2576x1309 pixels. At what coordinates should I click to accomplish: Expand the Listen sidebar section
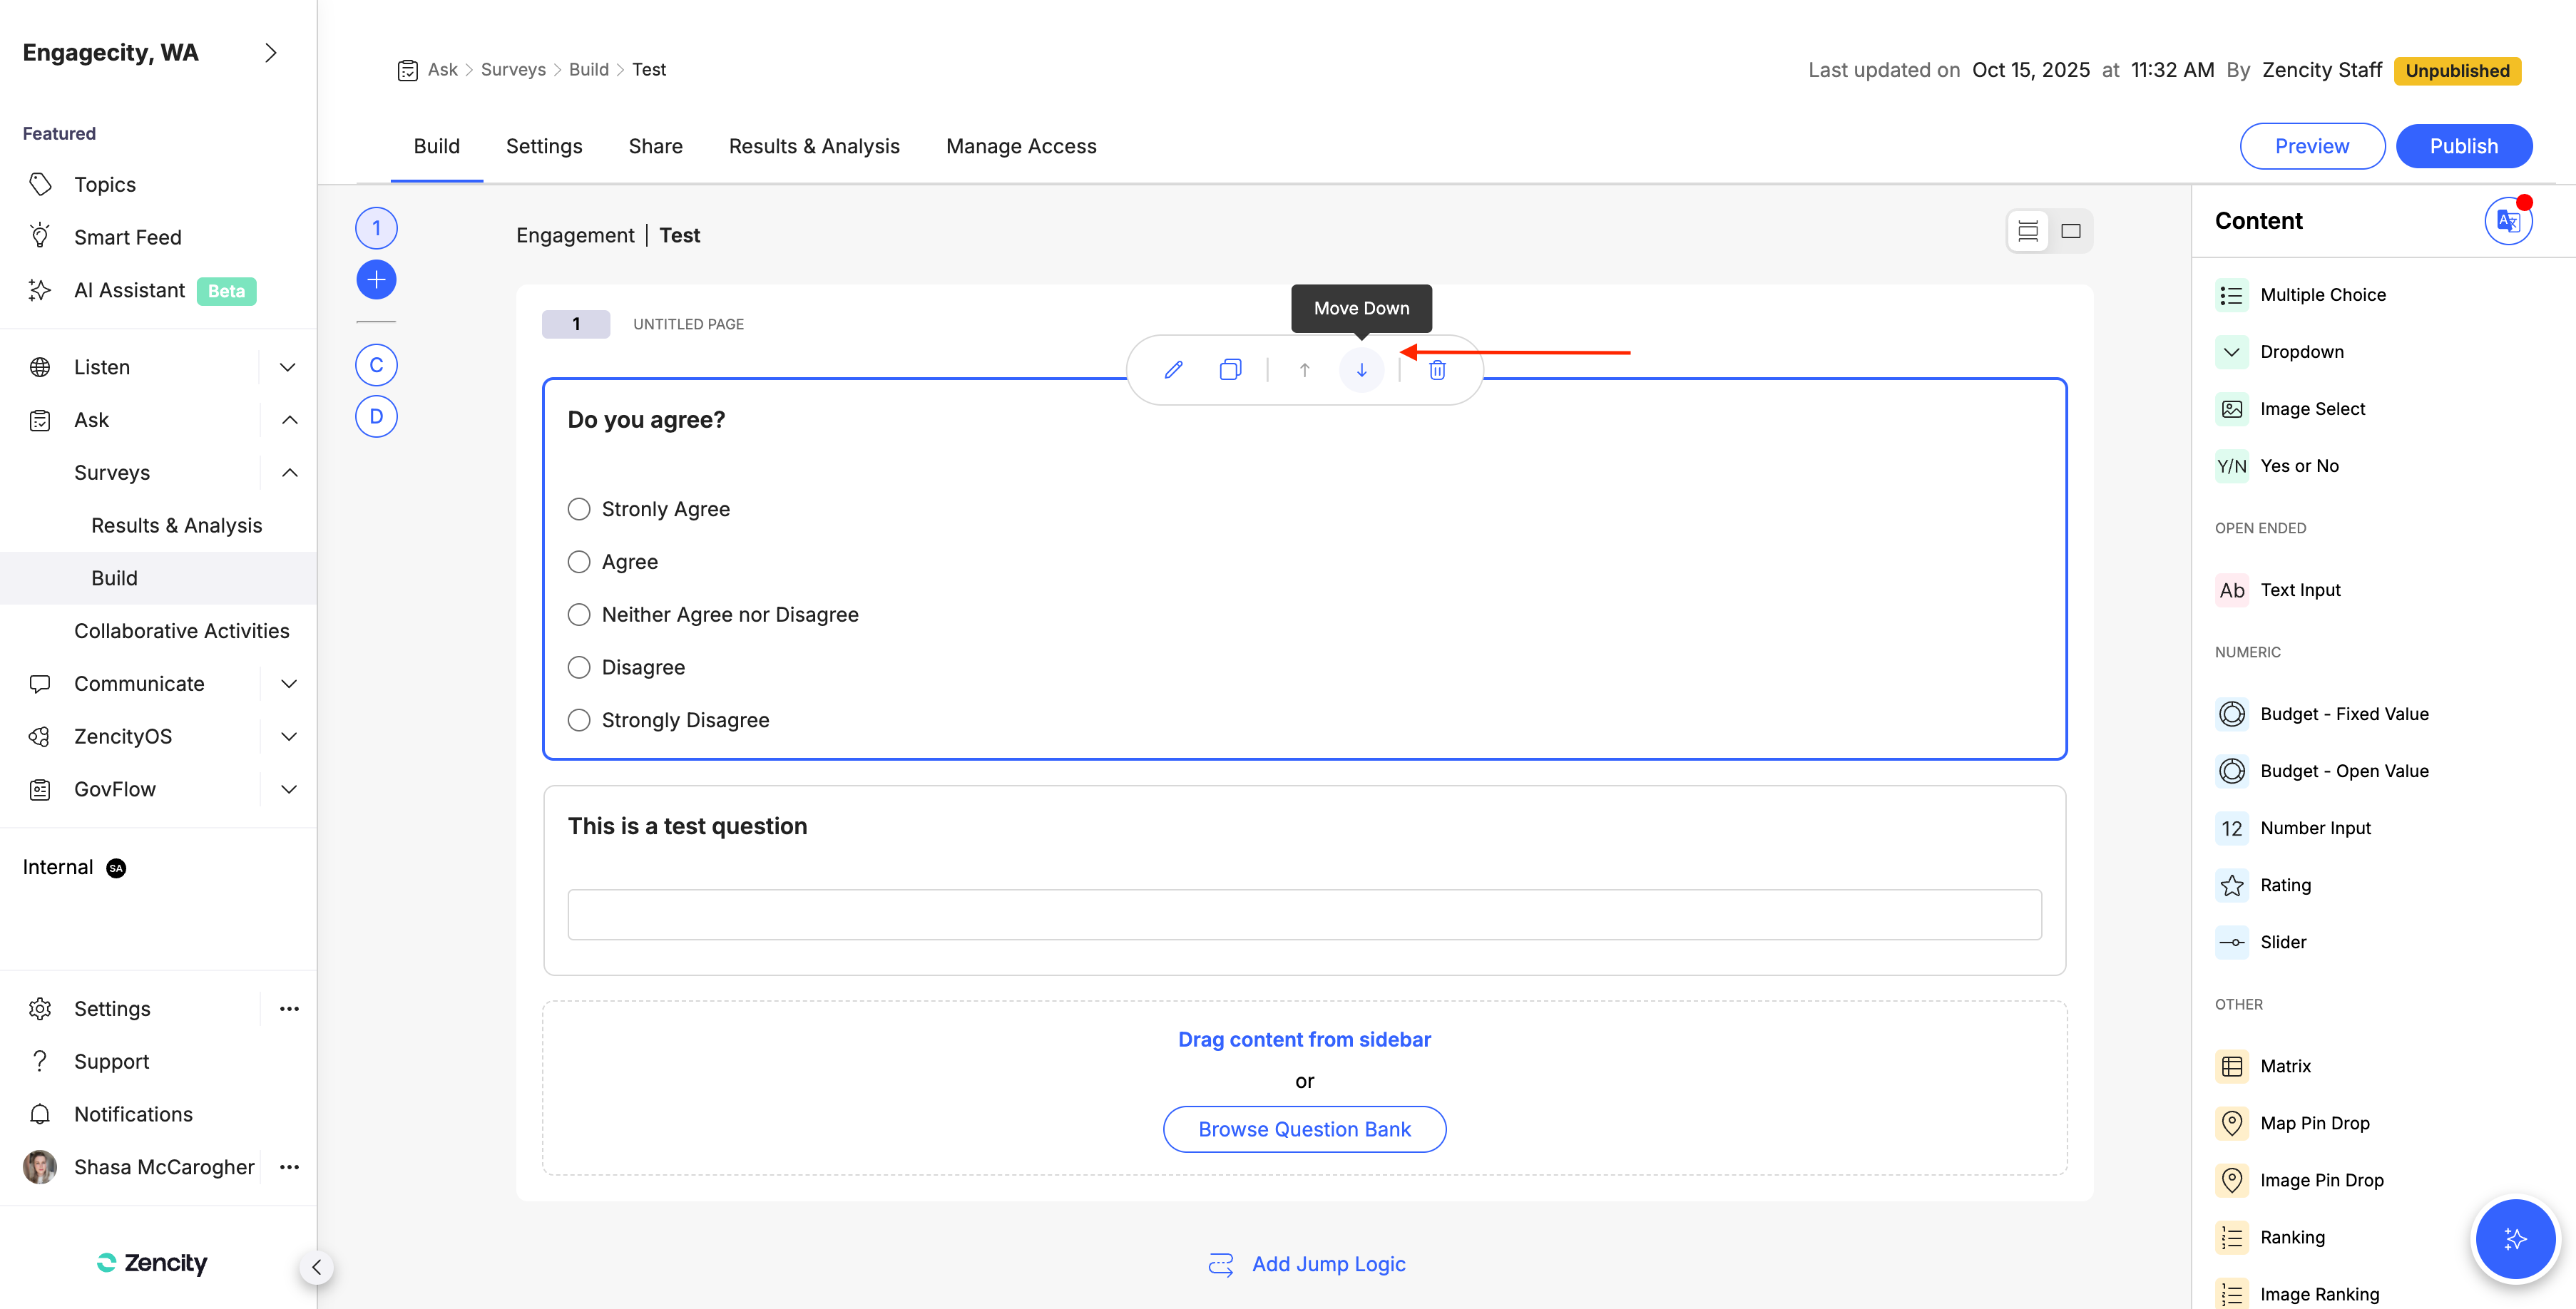[x=288, y=367]
